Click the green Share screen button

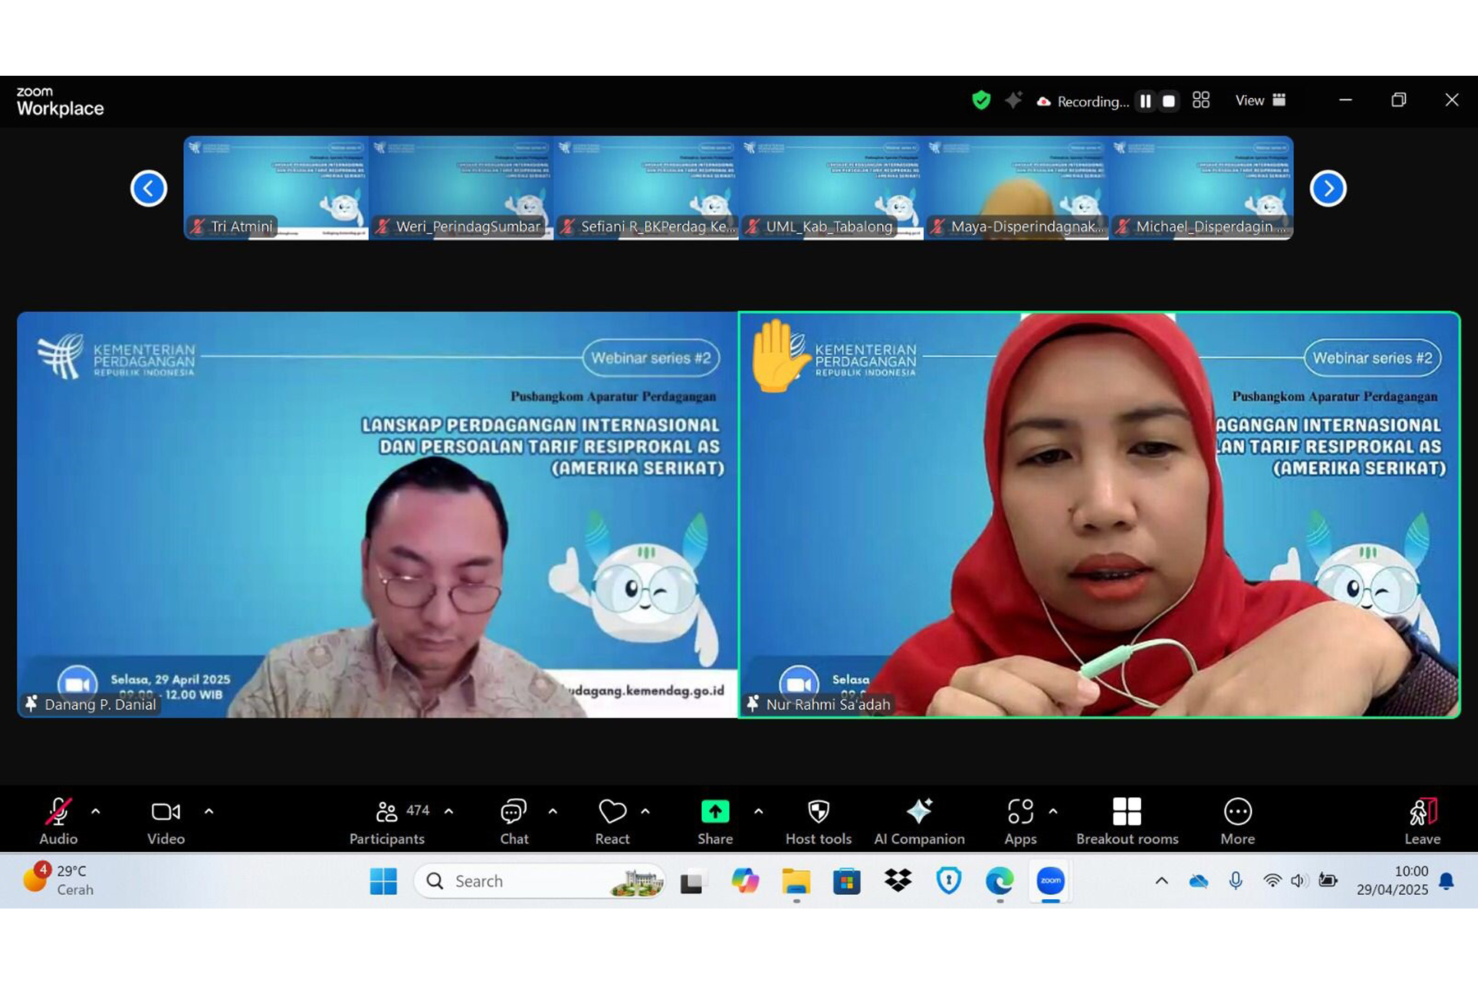[715, 820]
